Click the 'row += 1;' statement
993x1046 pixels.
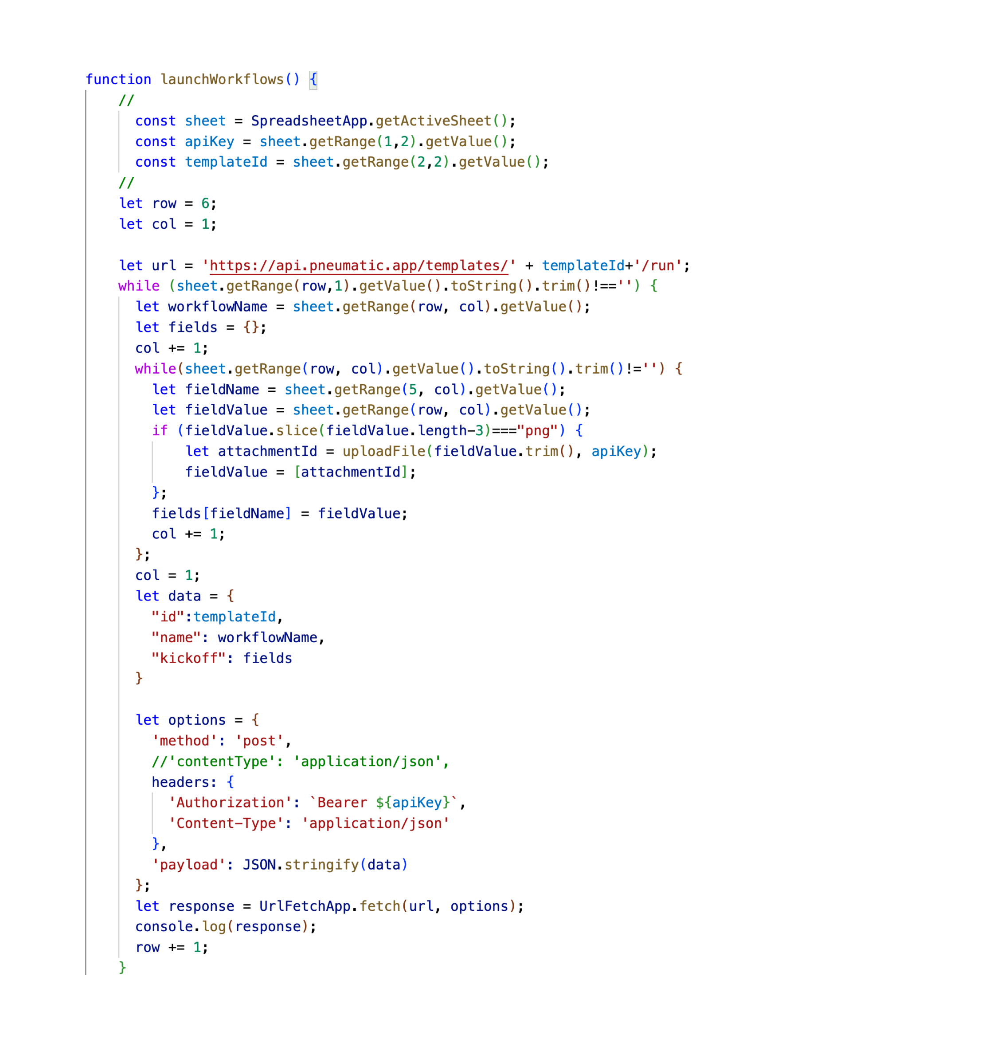(x=172, y=947)
